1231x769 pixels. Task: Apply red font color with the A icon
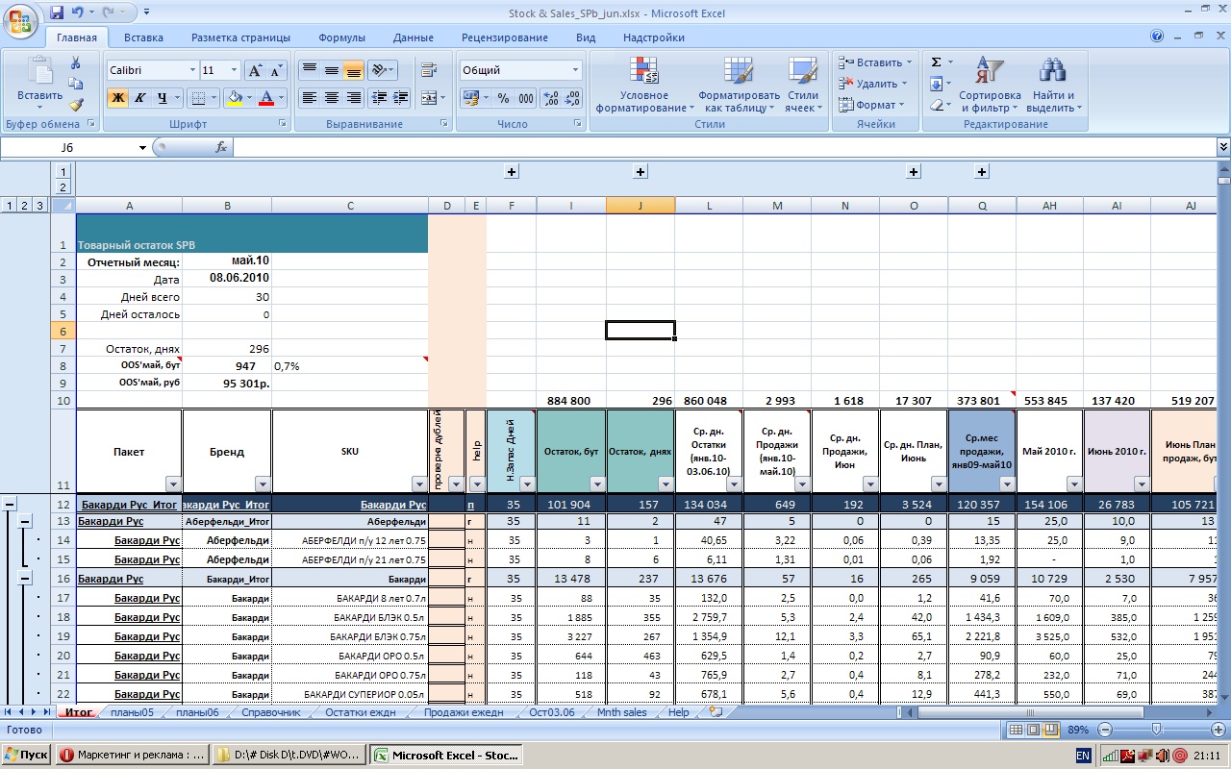point(267,98)
